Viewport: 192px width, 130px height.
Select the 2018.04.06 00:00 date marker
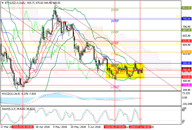[23, 127]
